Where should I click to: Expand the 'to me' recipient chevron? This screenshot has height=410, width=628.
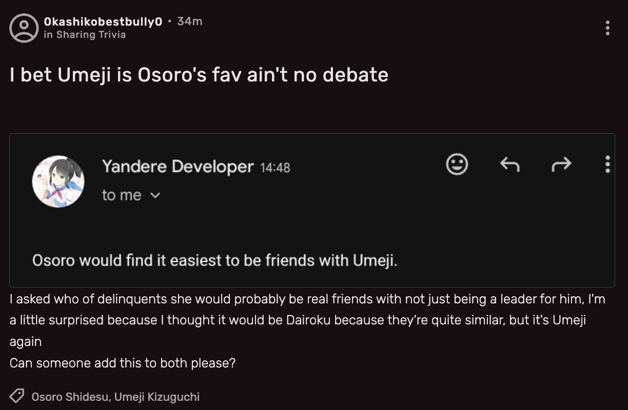pos(156,195)
